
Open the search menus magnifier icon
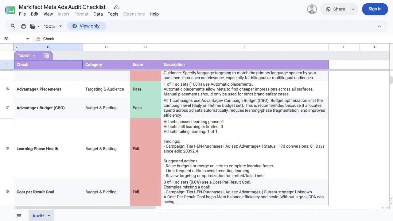tap(13, 26)
